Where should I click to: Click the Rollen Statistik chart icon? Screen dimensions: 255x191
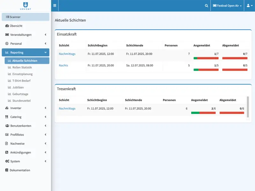tap(10, 67)
